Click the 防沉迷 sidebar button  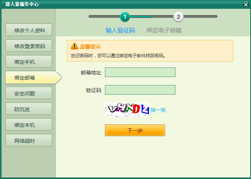pos(29,109)
